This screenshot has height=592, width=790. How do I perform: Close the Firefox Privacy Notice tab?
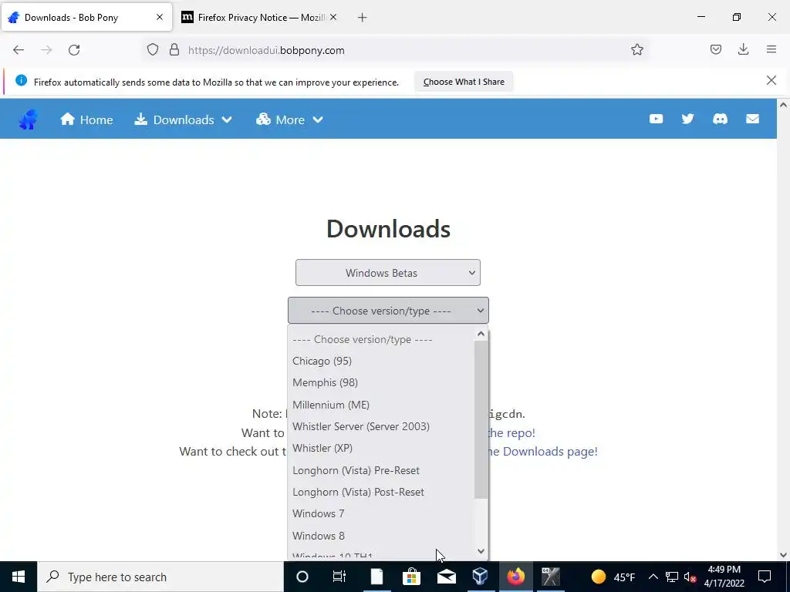333,17
